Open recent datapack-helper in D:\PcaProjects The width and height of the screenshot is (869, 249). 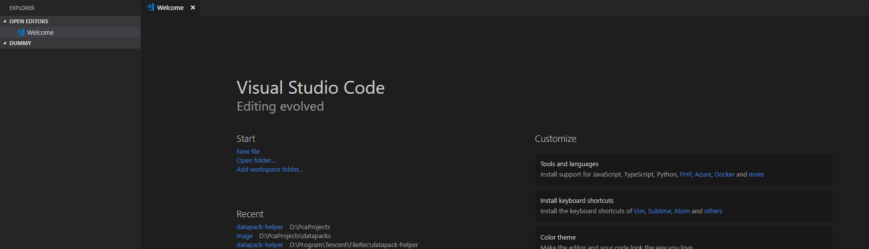coord(260,227)
